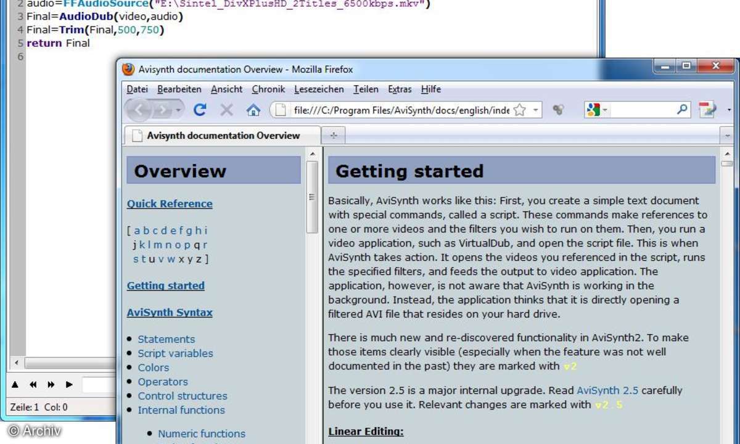Viewport: 740px width, 444px height.
Task: Click the Stop loading X icon
Action: tap(227, 110)
